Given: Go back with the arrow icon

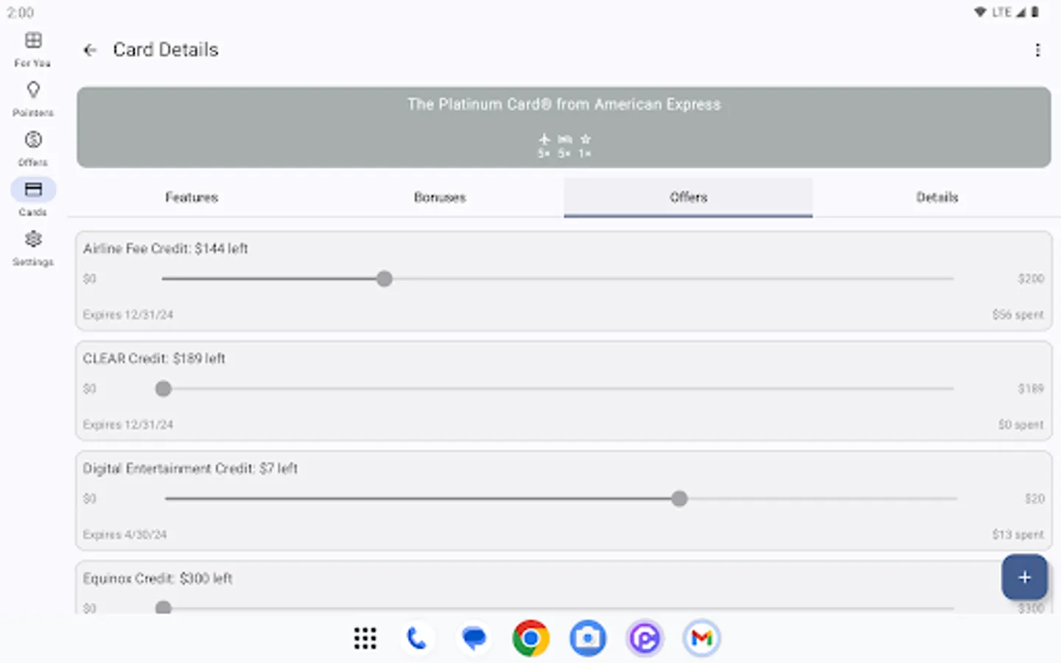Looking at the screenshot, I should [90, 50].
